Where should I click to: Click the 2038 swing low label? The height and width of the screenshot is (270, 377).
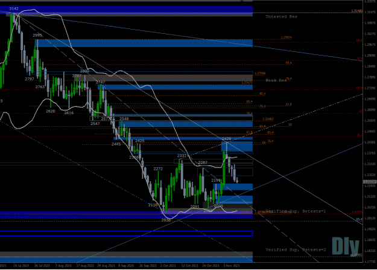click(166, 220)
